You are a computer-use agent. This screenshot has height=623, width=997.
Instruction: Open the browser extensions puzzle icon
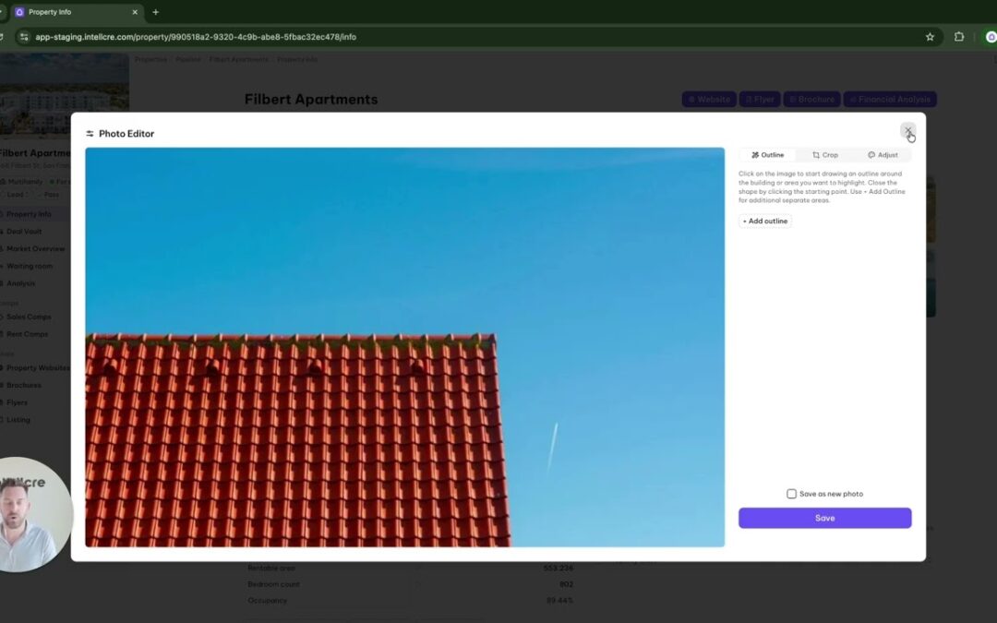pos(959,37)
